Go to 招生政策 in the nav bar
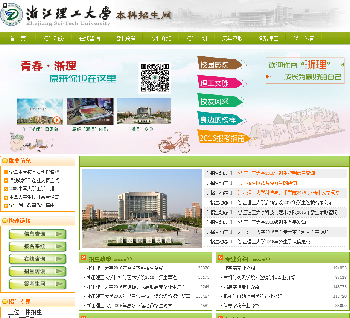The width and height of the screenshot is (350, 318). [125, 38]
